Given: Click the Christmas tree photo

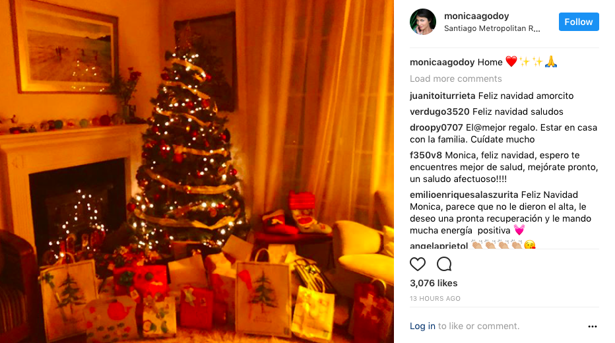Looking at the screenshot, I should coord(197,171).
